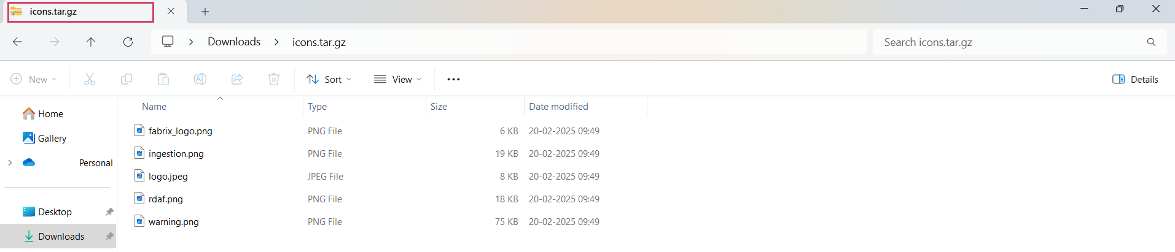The height and width of the screenshot is (252, 1175).
Task: Select the warning.png file
Action: pos(173,221)
